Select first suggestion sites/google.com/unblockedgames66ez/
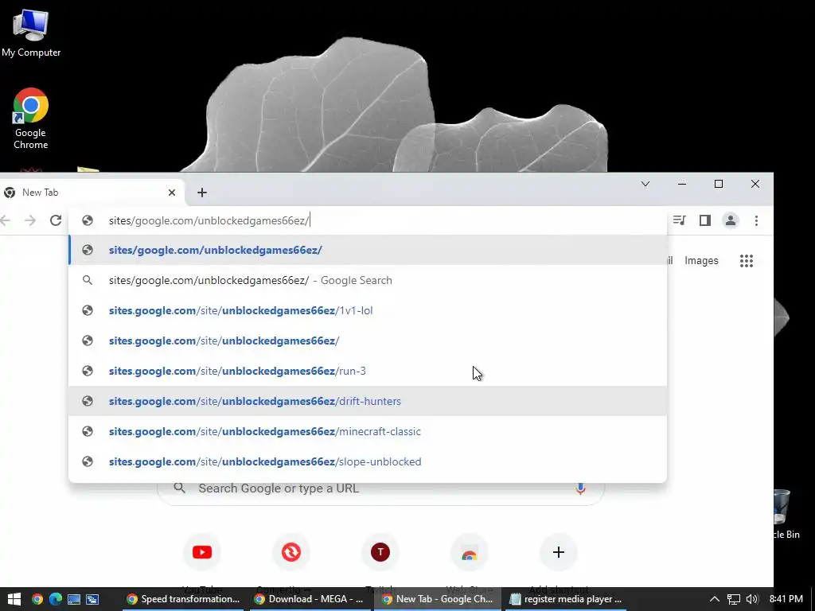 (368, 250)
